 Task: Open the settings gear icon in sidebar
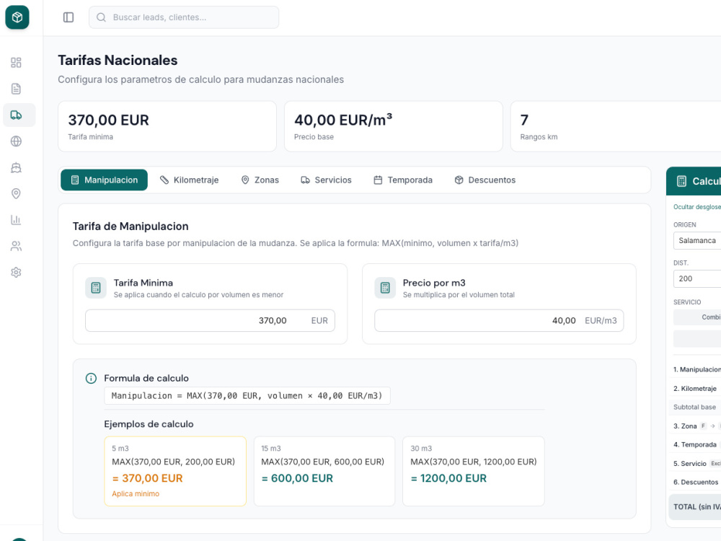pos(16,273)
